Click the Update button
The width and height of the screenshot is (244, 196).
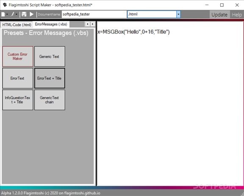click(219, 15)
